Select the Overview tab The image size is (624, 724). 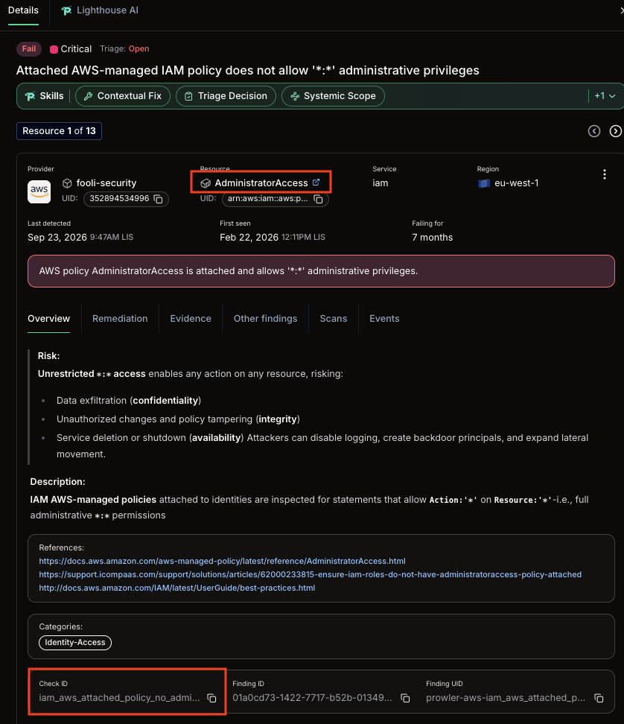tap(49, 319)
